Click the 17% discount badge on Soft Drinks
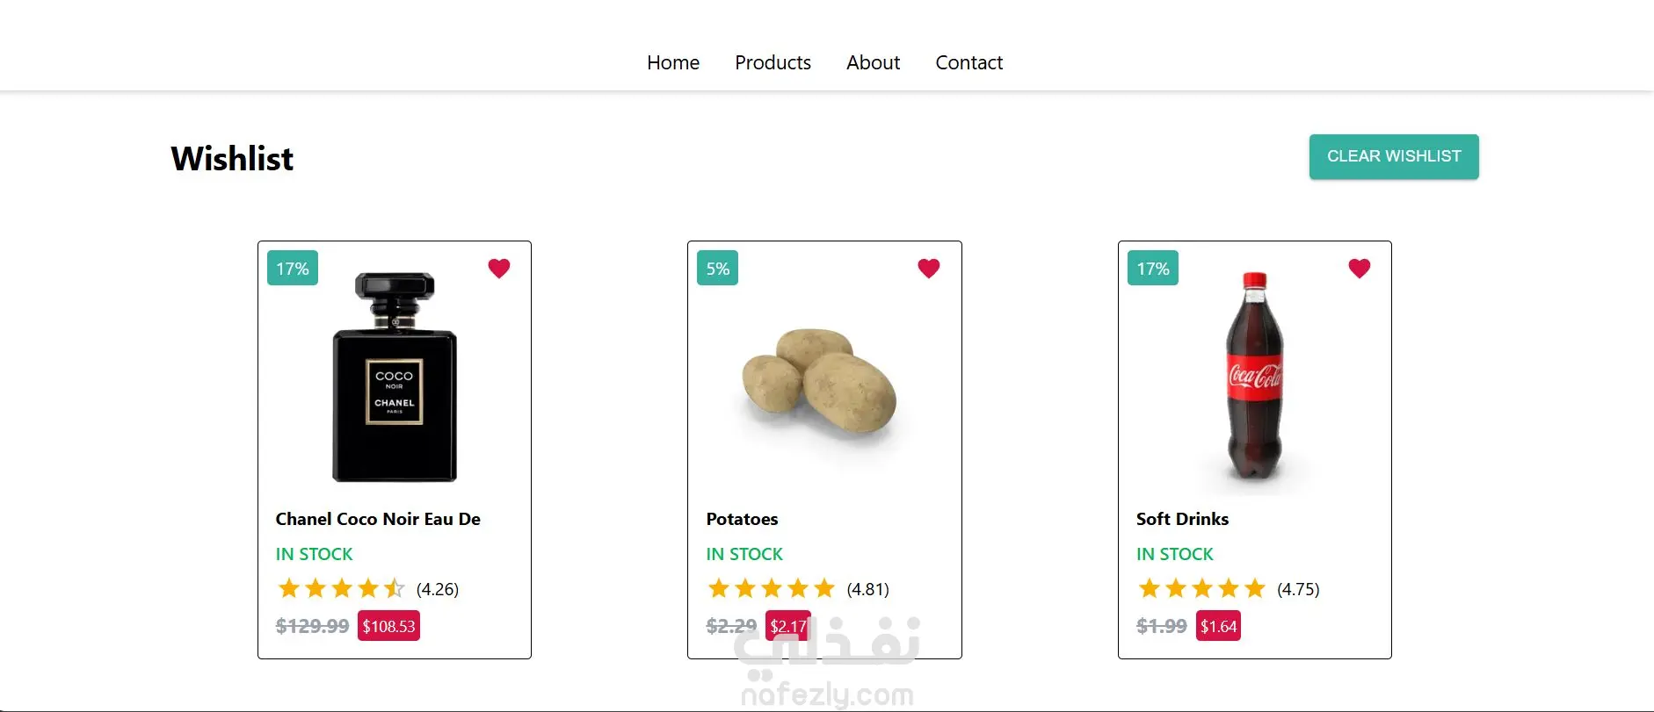This screenshot has height=712, width=1654. 1153,269
